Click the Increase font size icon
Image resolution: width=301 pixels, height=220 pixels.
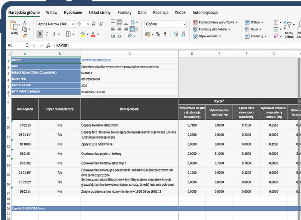pos(94,24)
